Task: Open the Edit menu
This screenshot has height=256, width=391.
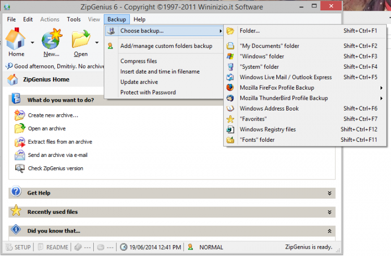Action: [x=28, y=19]
